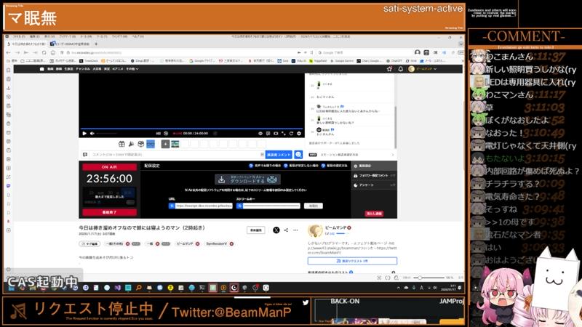
Task: Expand the その他 menu in the niconico header
Action: pyautogui.click(x=132, y=69)
